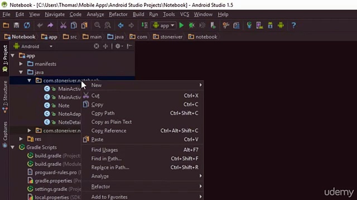
Task: Click the Copy toolbar icon
Action: tap(74, 25)
